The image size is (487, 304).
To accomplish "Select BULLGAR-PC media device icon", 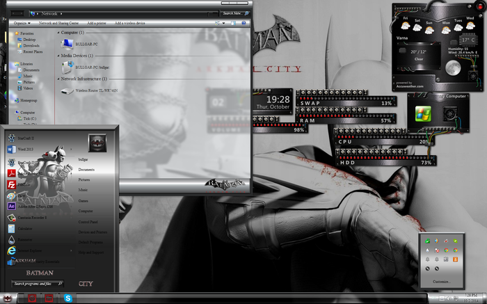I will 67,67.
